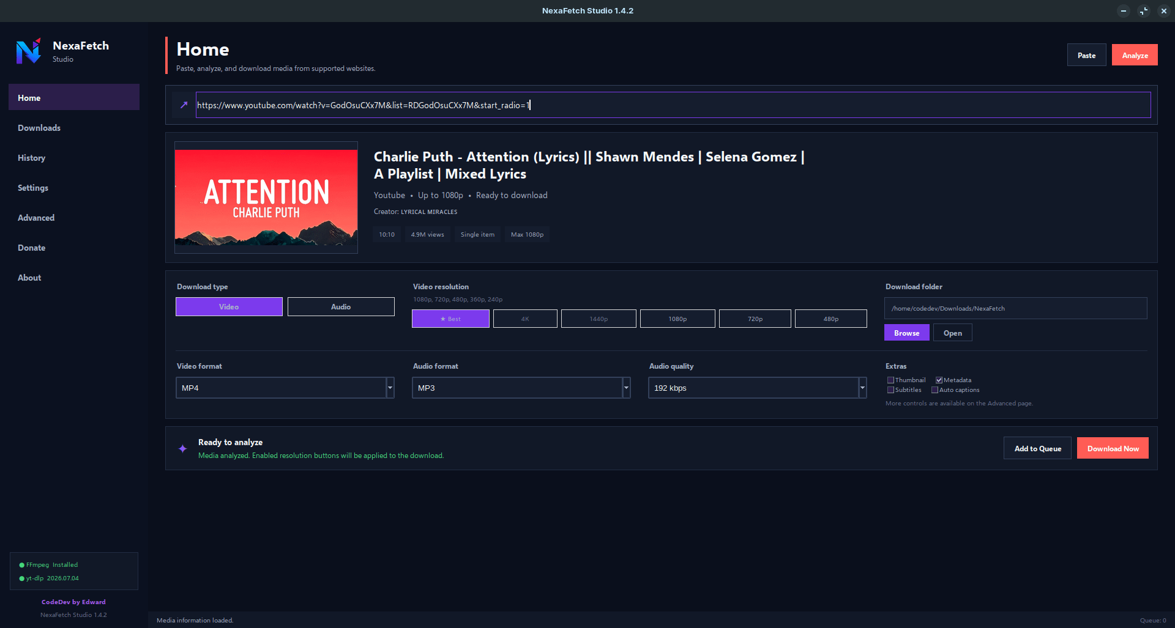Screen dimensions: 1175x628
Task: Open the Downloads page
Action: pyautogui.click(x=74, y=128)
